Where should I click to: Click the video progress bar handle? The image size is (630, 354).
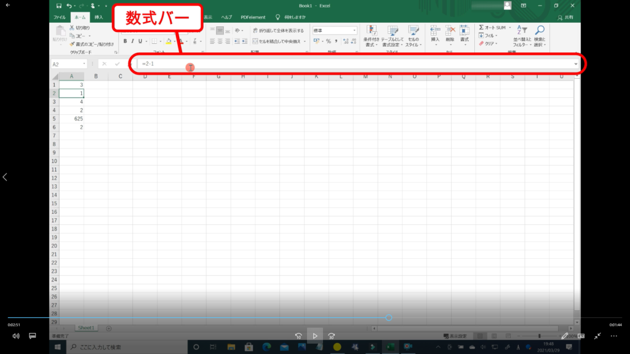click(x=389, y=318)
